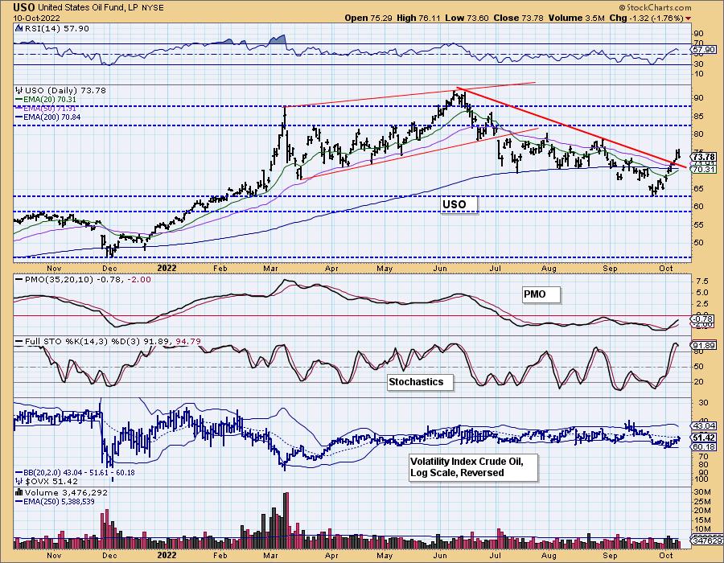Click the blue line swatch before EMA(250)
Screen dimensions: 724x563
click(19, 501)
